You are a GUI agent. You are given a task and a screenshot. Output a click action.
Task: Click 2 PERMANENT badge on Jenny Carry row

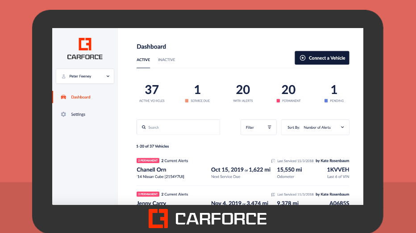(x=148, y=194)
